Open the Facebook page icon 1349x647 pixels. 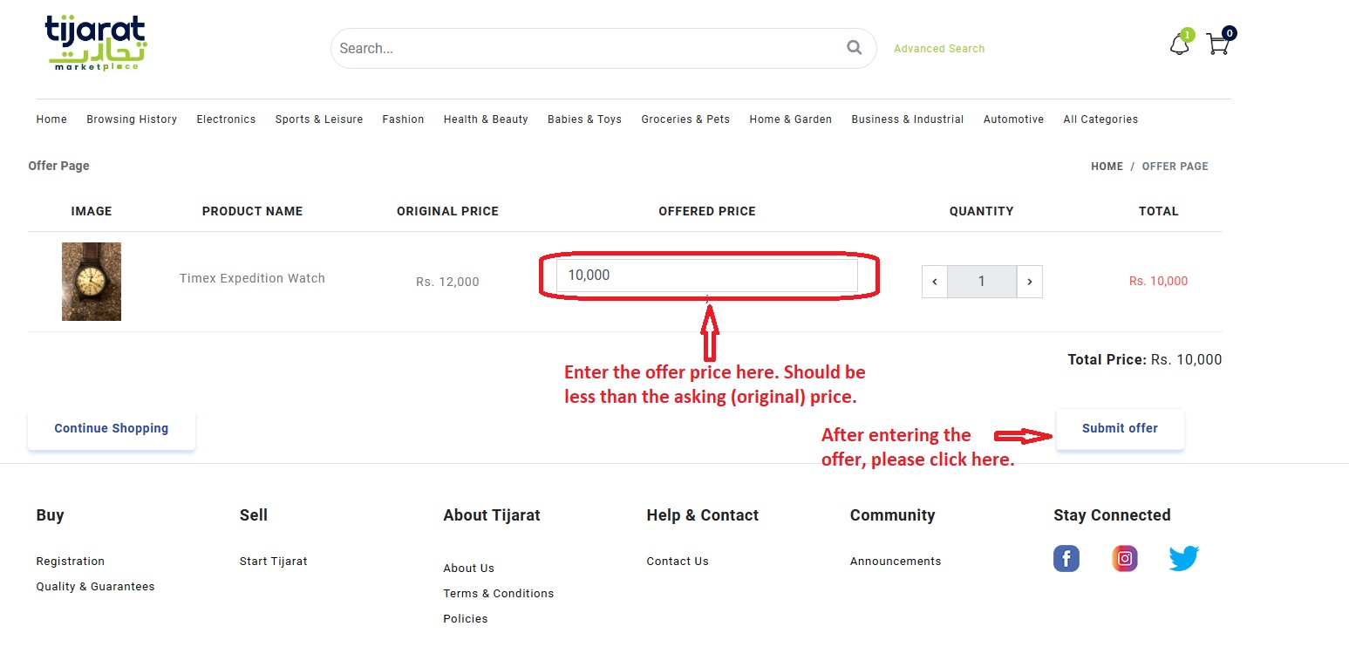(1066, 558)
